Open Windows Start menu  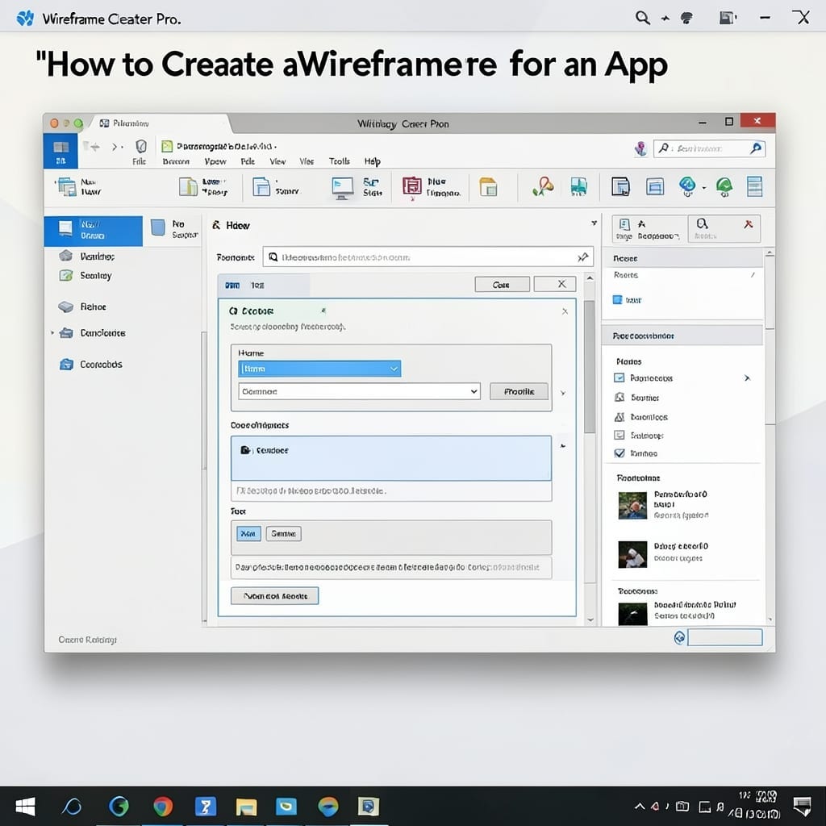(25, 806)
